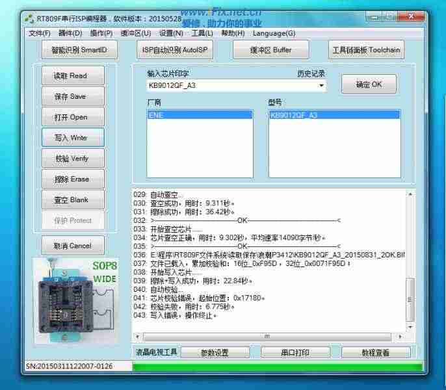This screenshot has height=390, width=446.
Task: Click log line 043 写入错误 操作终止
Action: 175,315
